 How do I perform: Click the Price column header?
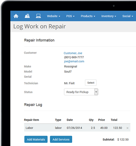tap(101, 120)
